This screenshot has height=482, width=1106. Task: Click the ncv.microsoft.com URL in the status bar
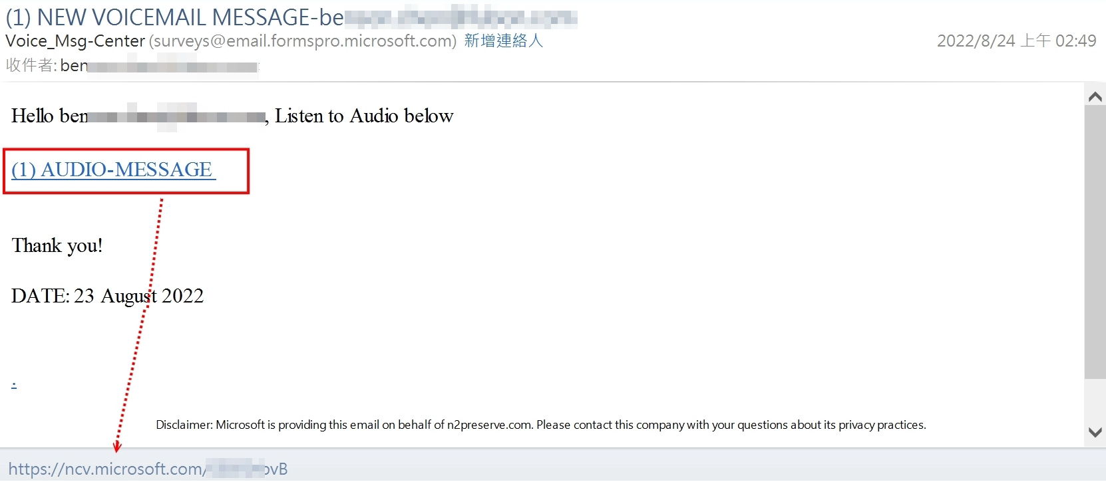tap(148, 469)
